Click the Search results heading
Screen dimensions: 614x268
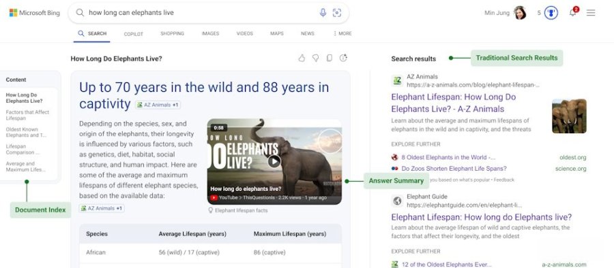[x=413, y=59]
